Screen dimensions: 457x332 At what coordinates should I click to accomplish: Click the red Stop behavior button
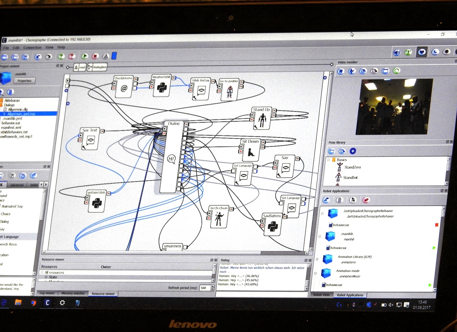tap(95, 56)
